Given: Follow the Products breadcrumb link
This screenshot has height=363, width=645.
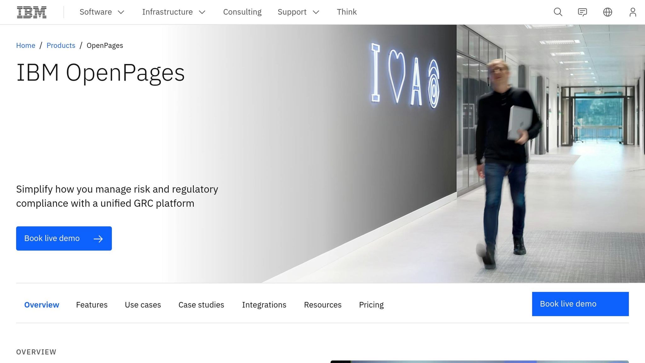Looking at the screenshot, I should coord(61,45).
